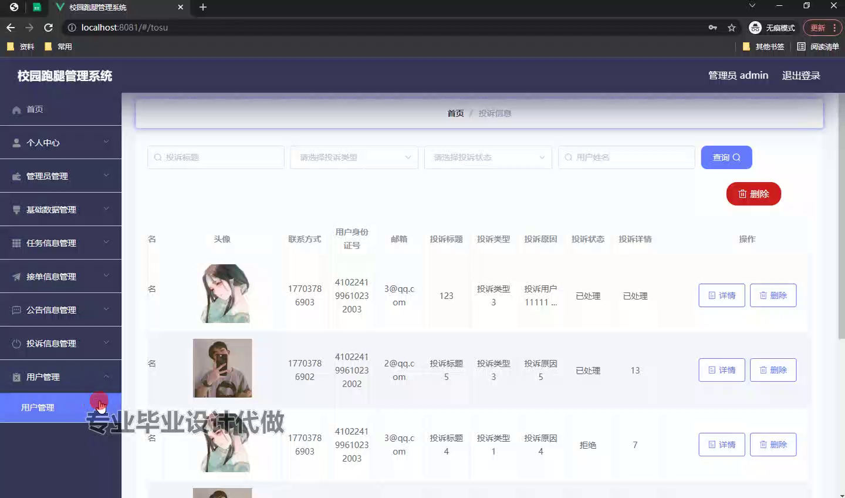The image size is (845, 498).
Task: Click the home icon beside 首页 in the sidebar
Action: pos(16,110)
